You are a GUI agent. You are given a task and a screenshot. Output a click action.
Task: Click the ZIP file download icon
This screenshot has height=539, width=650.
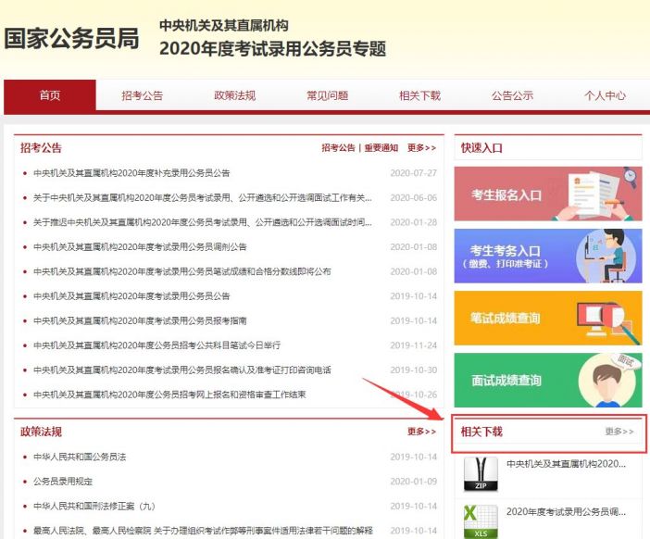pyautogui.click(x=481, y=473)
